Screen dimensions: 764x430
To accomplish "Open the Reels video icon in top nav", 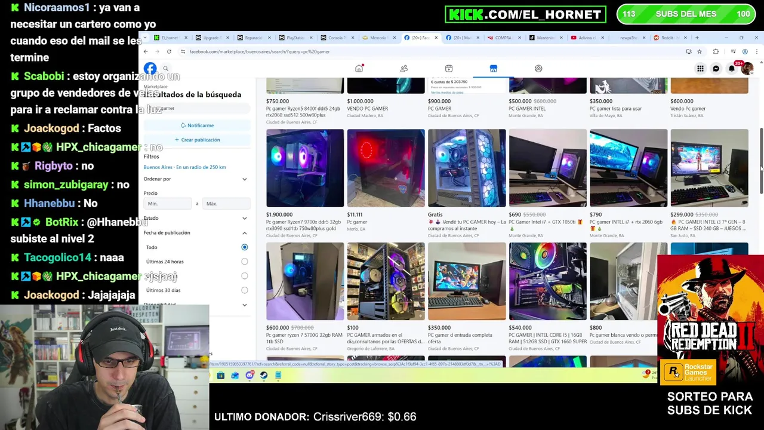I will click(449, 69).
